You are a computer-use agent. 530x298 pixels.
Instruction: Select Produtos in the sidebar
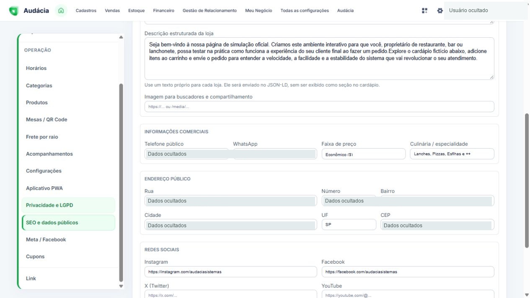68,103
